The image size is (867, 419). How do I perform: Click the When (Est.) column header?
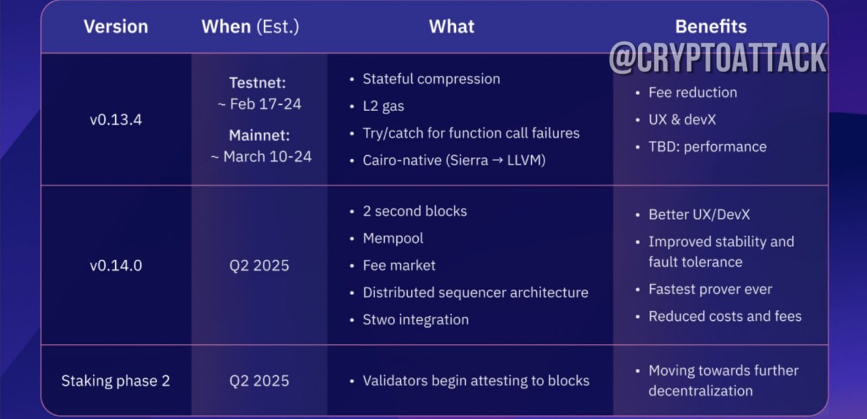pos(250,27)
